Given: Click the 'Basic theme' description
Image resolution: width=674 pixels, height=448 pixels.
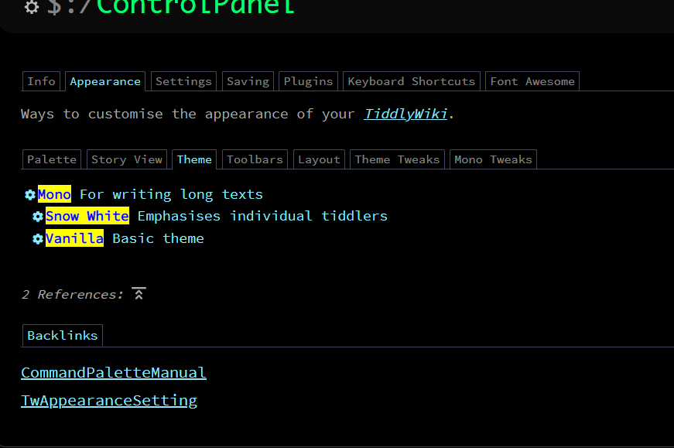Looking at the screenshot, I should (158, 238).
